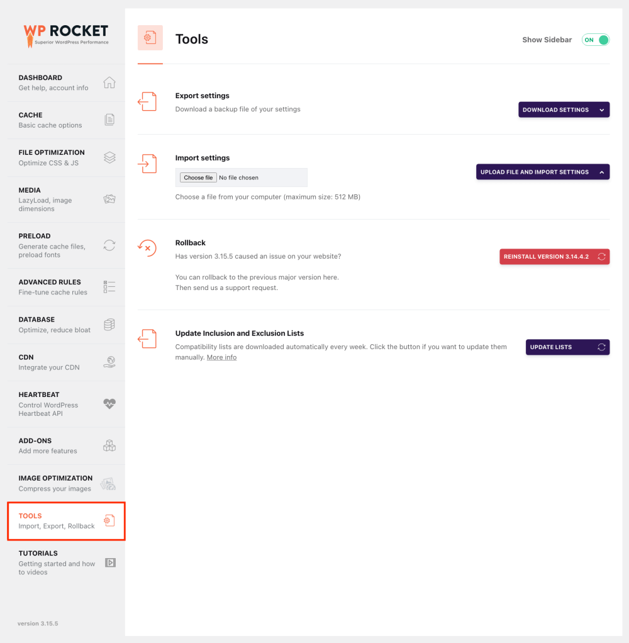Click the Preload refresh icon
The image size is (629, 643).
109,245
